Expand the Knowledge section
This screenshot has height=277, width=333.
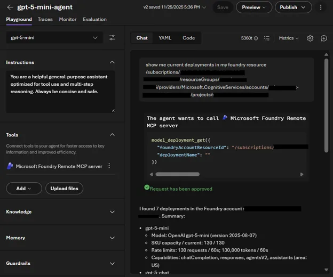[112, 212]
